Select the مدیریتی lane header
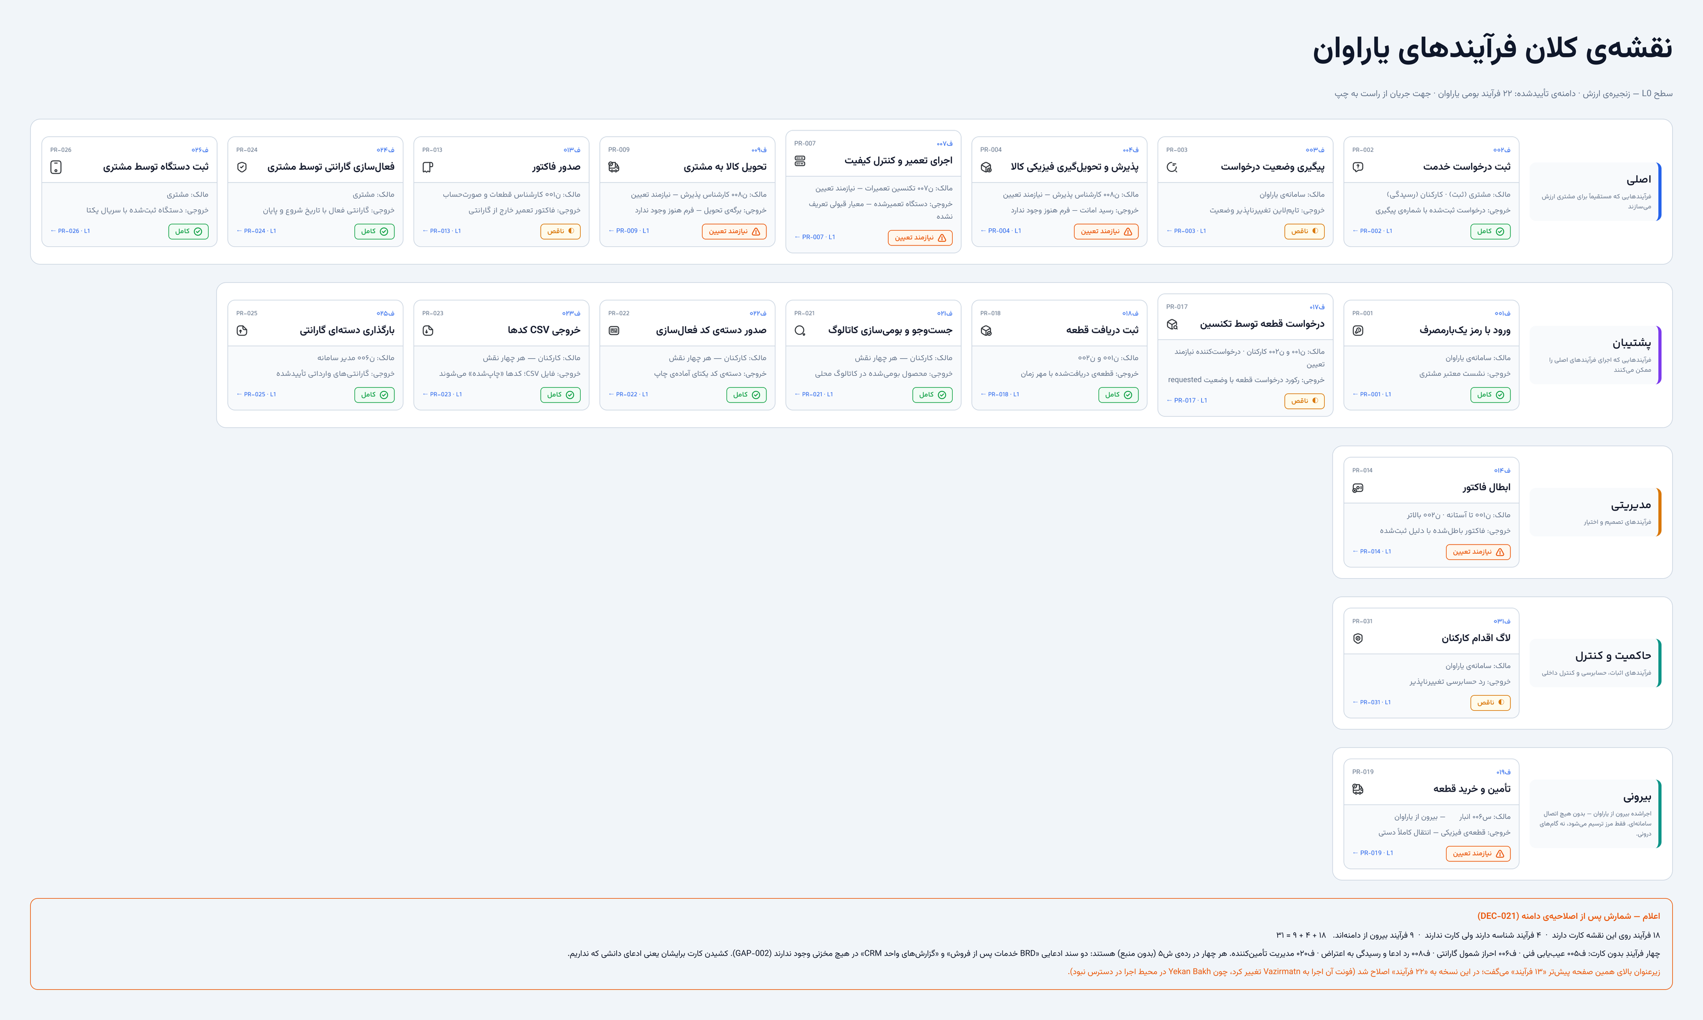The image size is (1703, 1020). (1595, 512)
